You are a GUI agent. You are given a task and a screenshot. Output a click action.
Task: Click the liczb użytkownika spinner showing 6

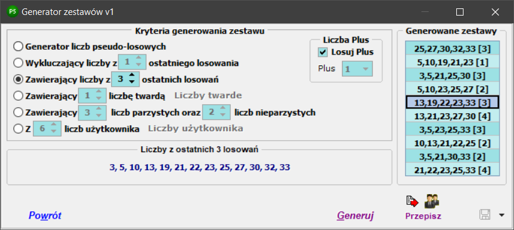pos(47,129)
